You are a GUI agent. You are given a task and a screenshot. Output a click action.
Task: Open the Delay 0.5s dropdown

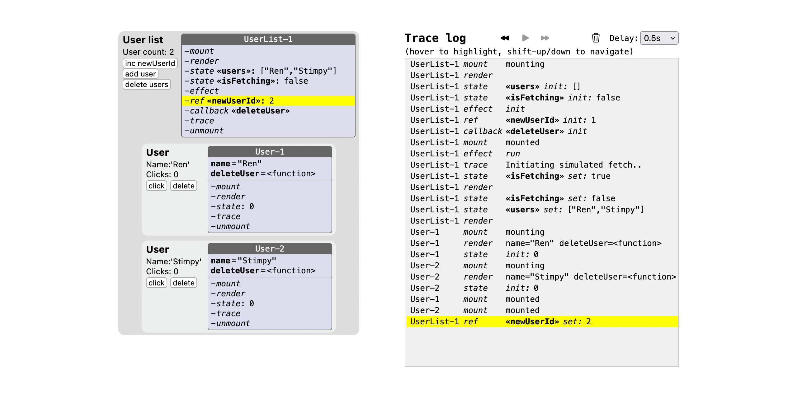point(659,38)
